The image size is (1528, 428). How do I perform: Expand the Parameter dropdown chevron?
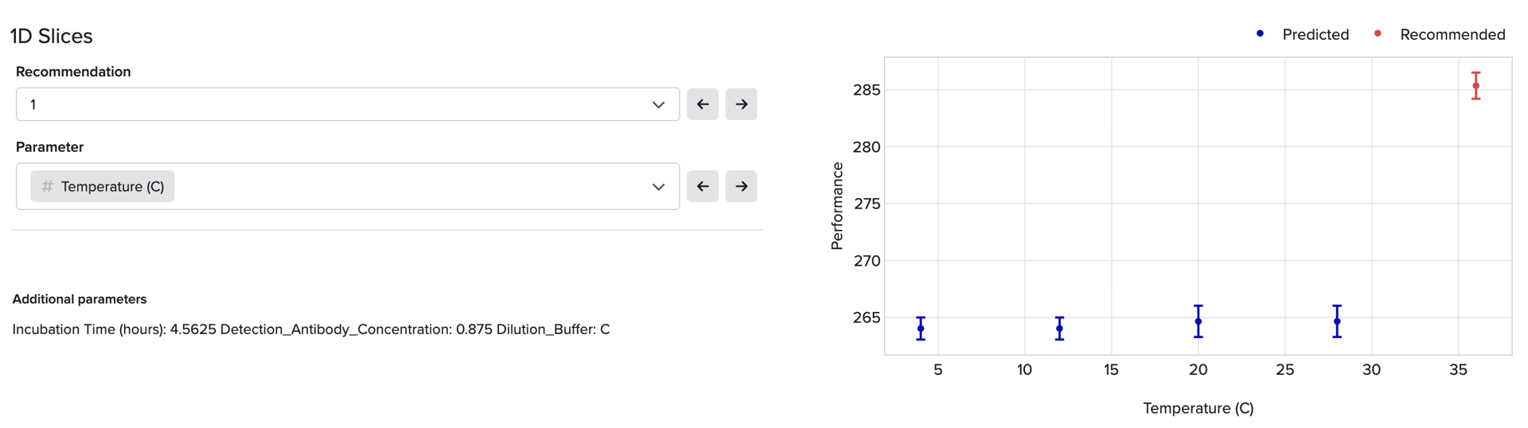(658, 186)
